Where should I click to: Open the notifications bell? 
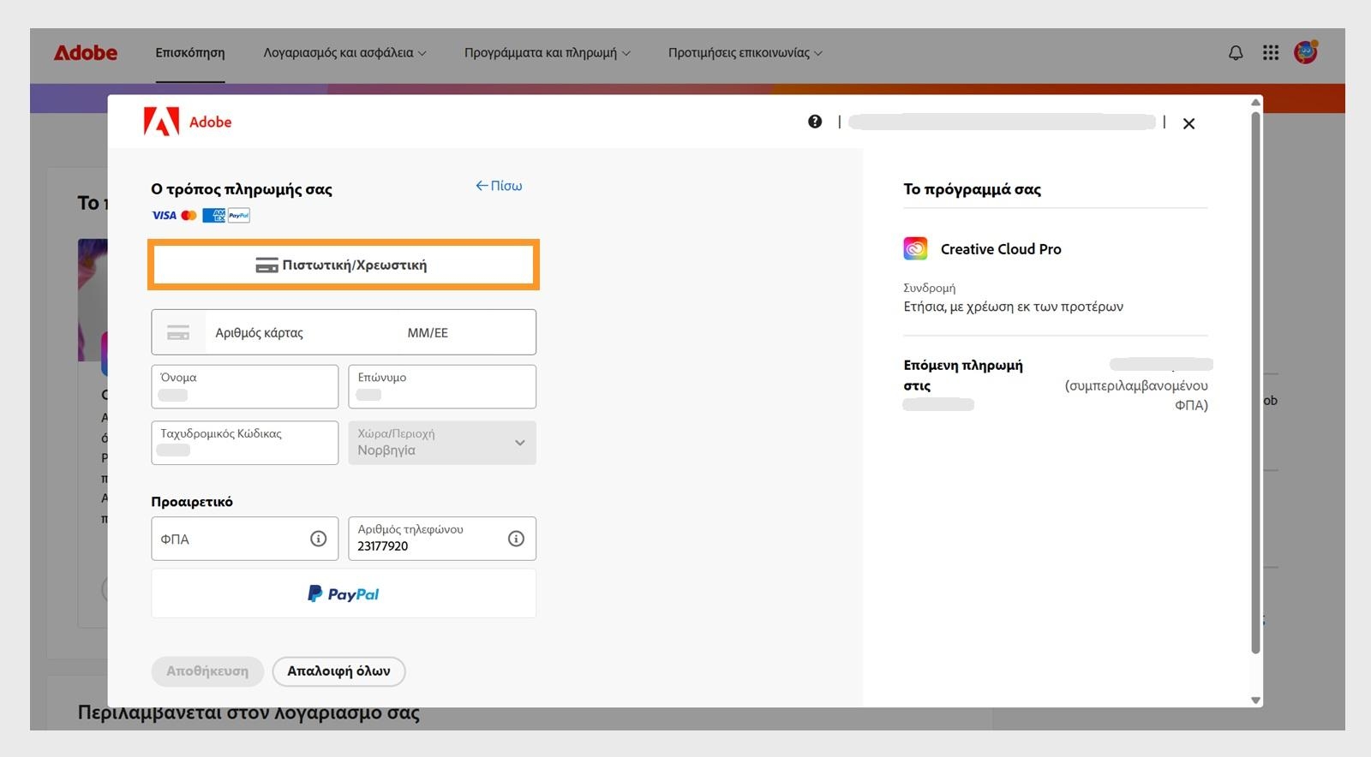(1236, 53)
